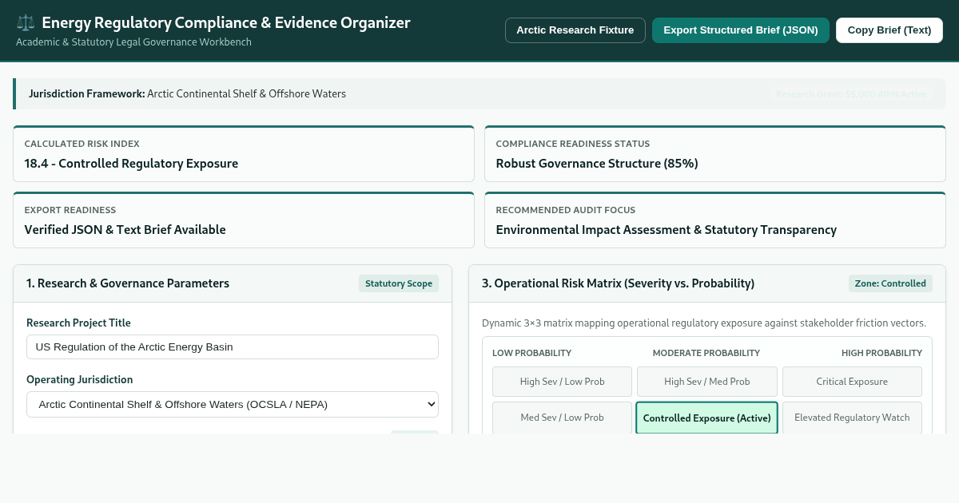
Task: Click the 'Dynamic 3×3 matrix mapping' description text
Action: [x=703, y=323]
